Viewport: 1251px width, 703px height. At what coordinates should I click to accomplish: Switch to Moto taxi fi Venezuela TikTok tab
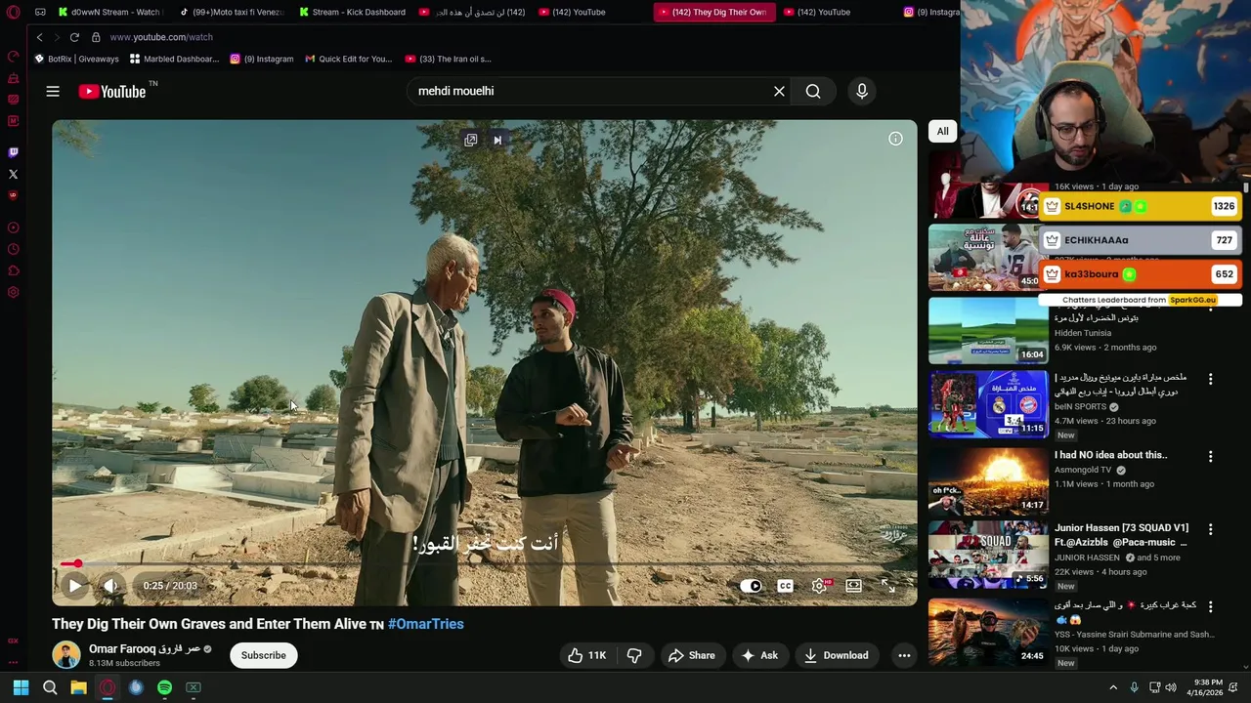tap(232, 12)
